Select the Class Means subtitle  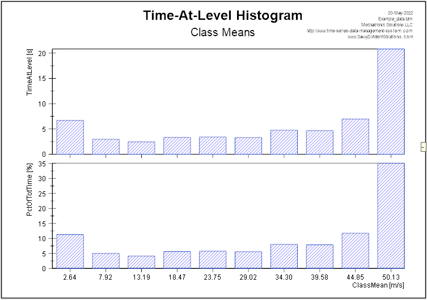(222, 32)
